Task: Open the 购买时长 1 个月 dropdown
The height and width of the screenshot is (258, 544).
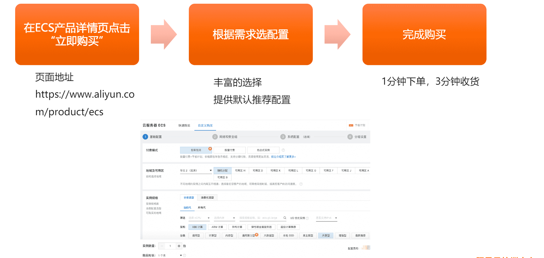Action: pyautogui.click(x=170, y=256)
